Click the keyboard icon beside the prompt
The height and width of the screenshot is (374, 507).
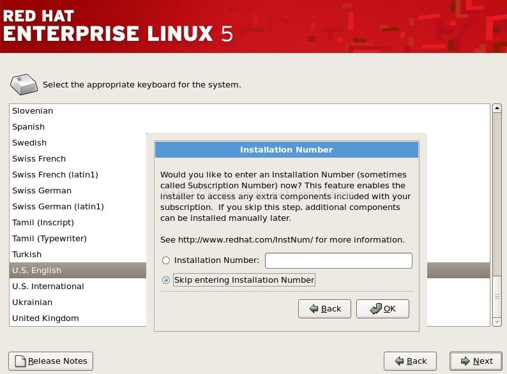[24, 83]
